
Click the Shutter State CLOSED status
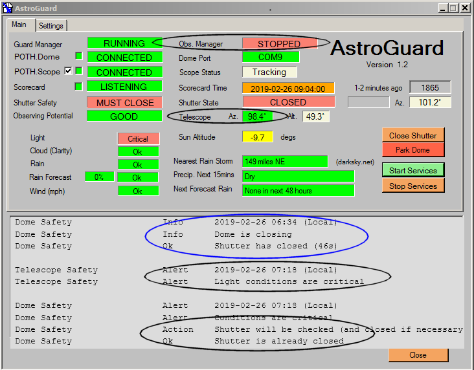(x=288, y=102)
